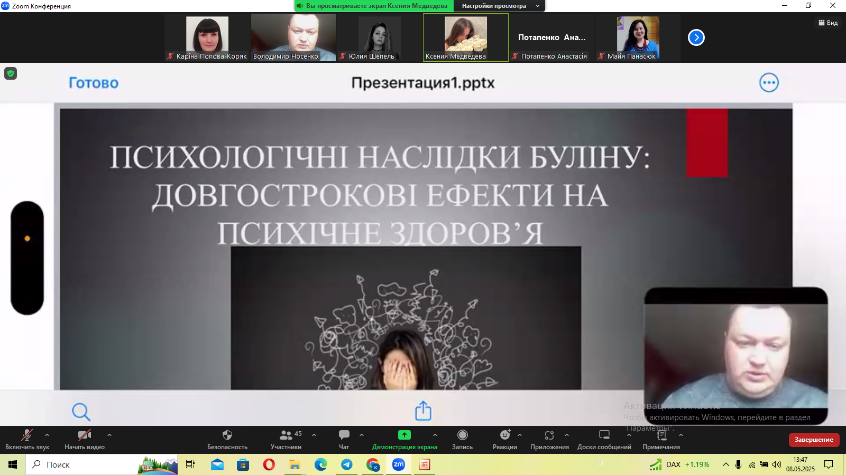
Task: Select Потапенко Анастасія participant tile
Action: point(552,37)
